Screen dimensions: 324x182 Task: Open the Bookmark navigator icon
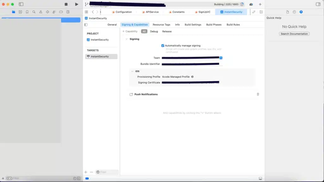(x=27, y=12)
